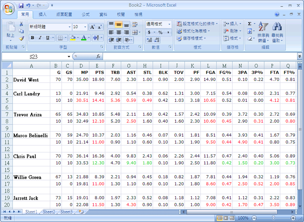The width and height of the screenshot is (304, 222).
Task: Open the Name Box dropdown arrow
Action: 69,56
